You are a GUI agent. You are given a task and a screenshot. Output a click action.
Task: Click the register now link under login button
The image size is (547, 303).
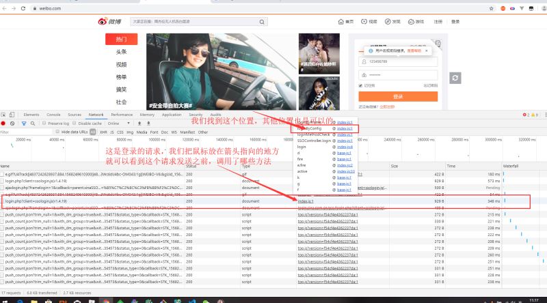387,107
